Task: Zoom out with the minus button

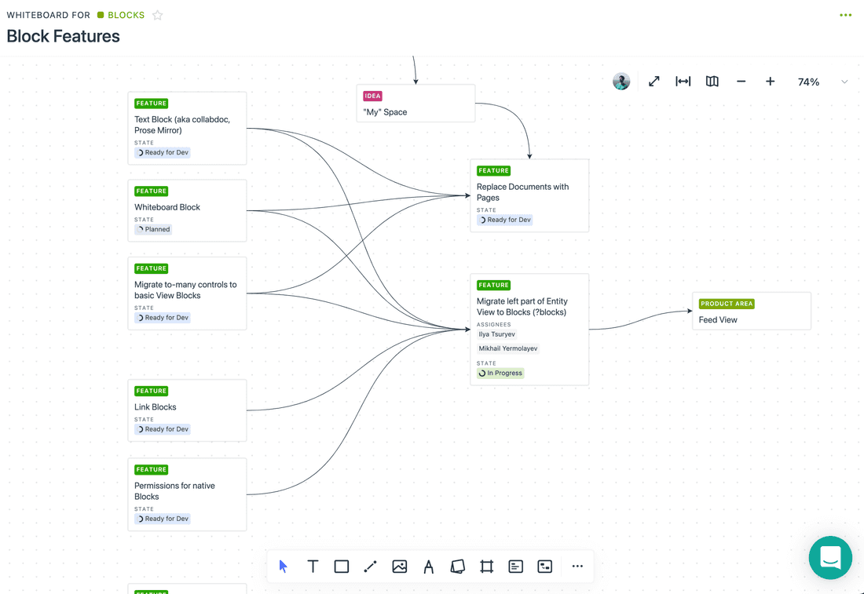Action: pyautogui.click(x=741, y=82)
